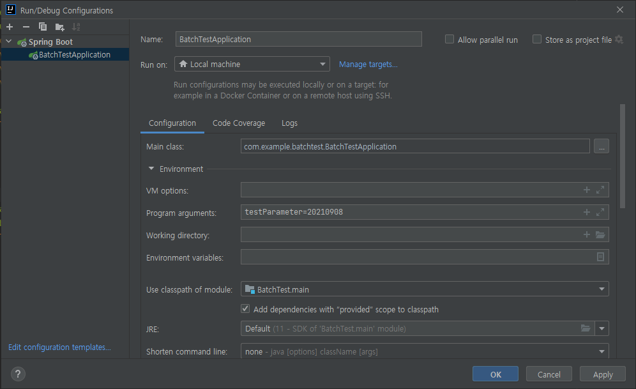Check Store as project file

537,40
